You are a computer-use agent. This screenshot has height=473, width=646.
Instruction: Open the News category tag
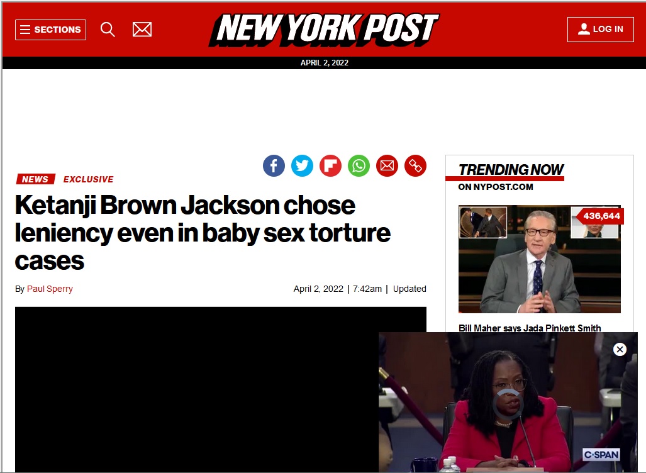click(35, 179)
